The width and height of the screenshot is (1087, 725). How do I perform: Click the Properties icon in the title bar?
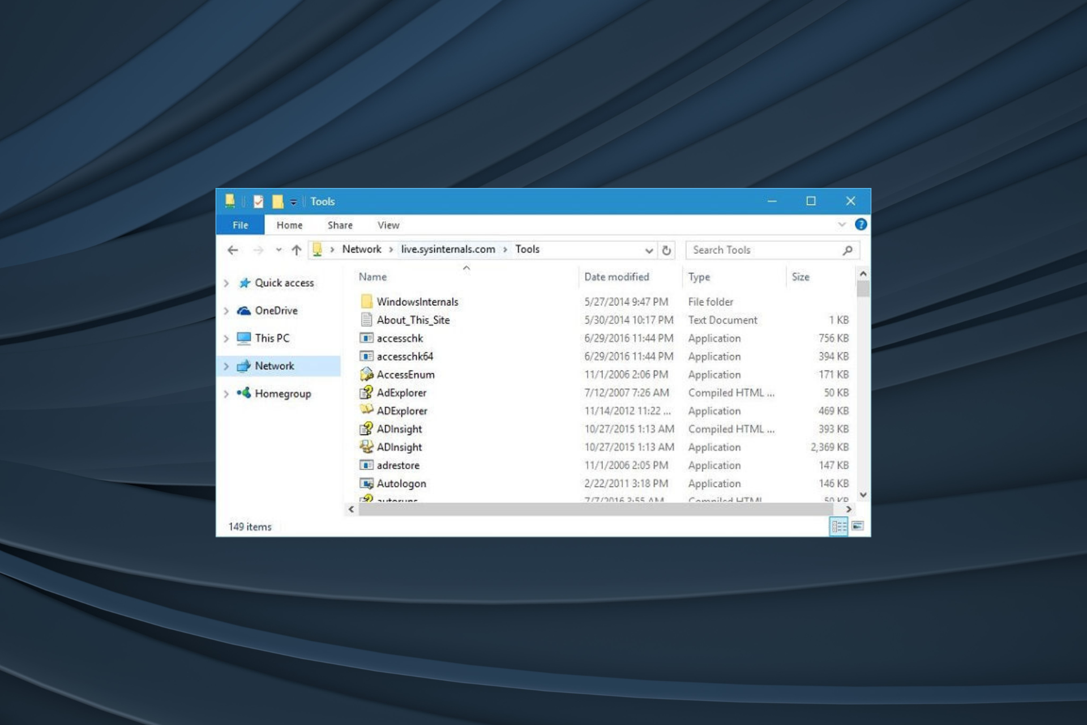point(258,202)
